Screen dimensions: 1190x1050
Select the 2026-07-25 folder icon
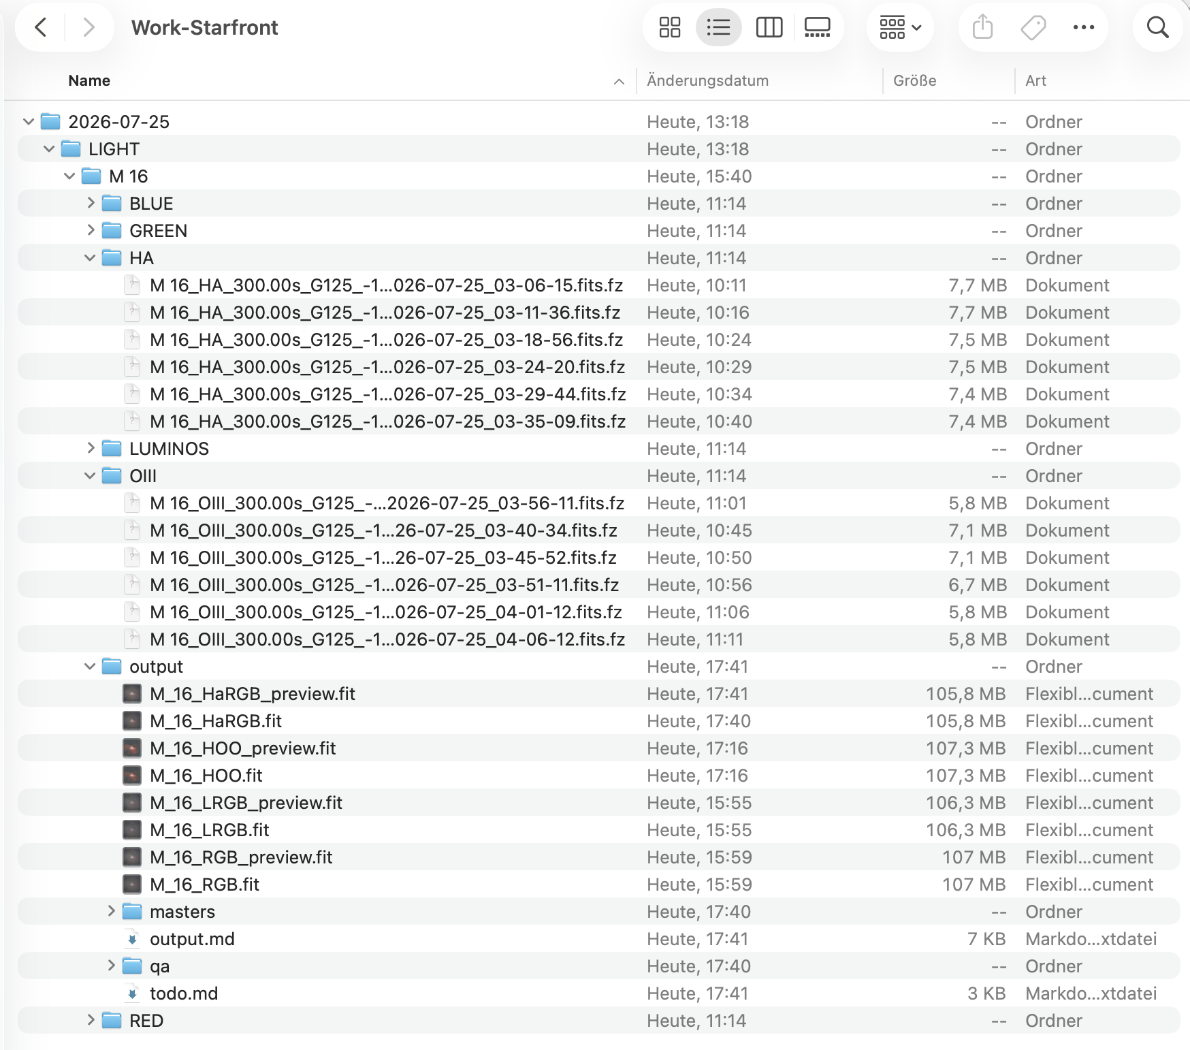click(x=50, y=122)
